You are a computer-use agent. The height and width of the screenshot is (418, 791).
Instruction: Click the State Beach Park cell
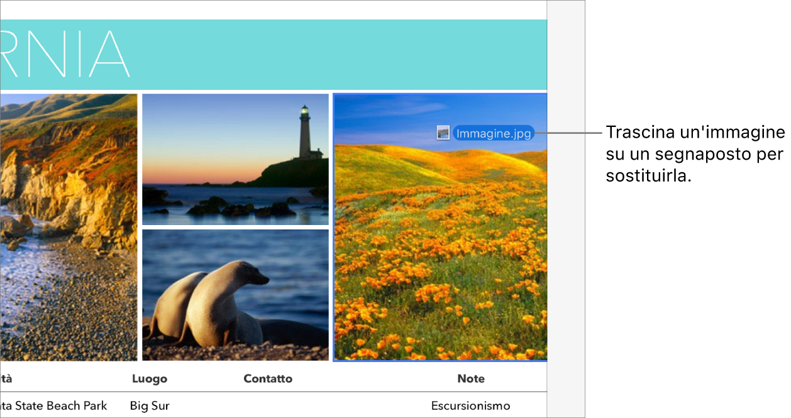[x=53, y=405]
